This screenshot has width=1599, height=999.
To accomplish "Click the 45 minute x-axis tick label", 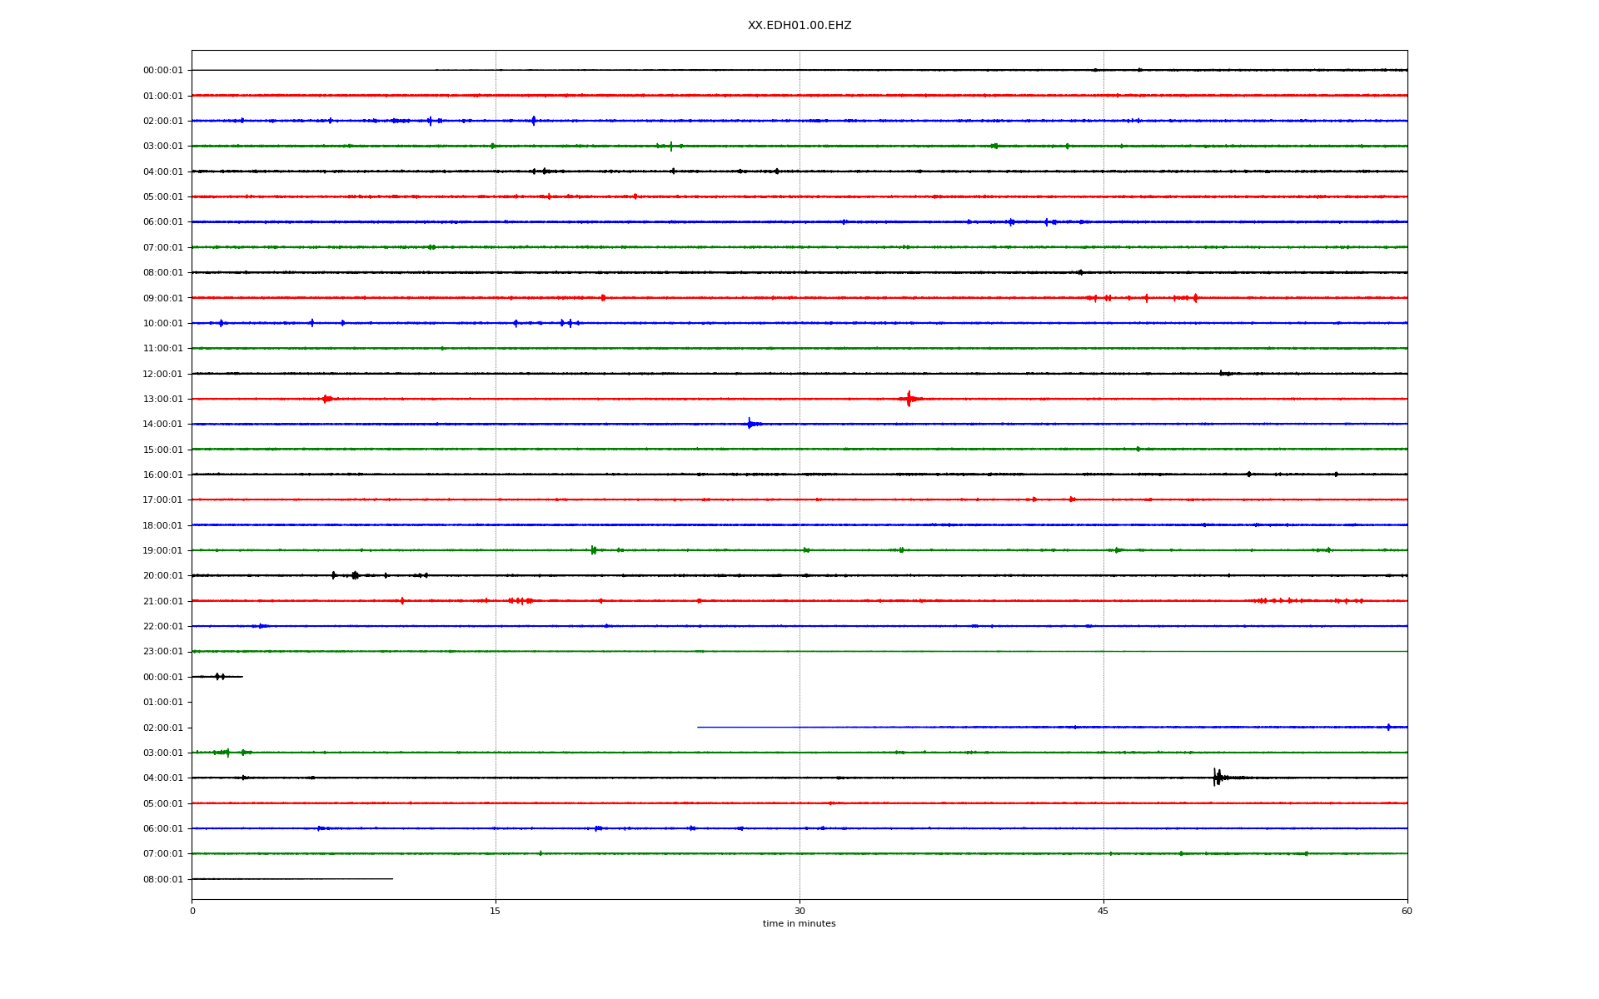I will coord(1103,911).
